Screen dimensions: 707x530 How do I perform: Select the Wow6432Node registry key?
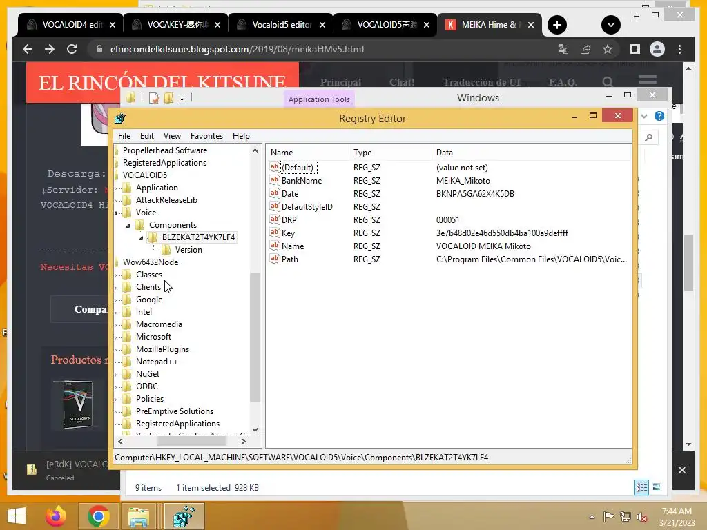tap(150, 262)
